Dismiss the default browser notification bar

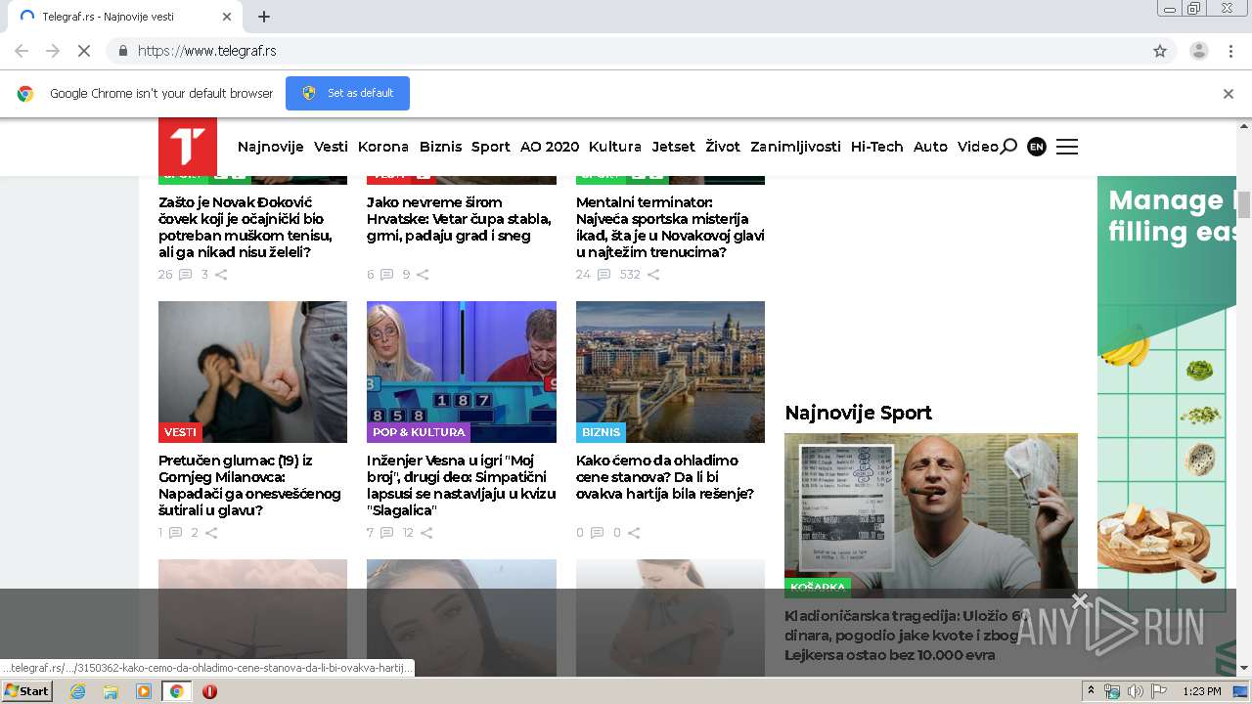[x=1229, y=94]
